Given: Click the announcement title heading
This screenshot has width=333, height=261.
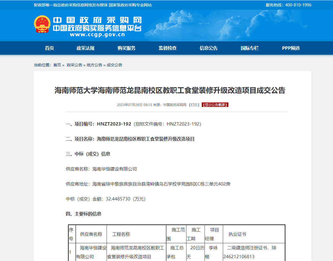Looking at the screenshot, I should pos(170,90).
